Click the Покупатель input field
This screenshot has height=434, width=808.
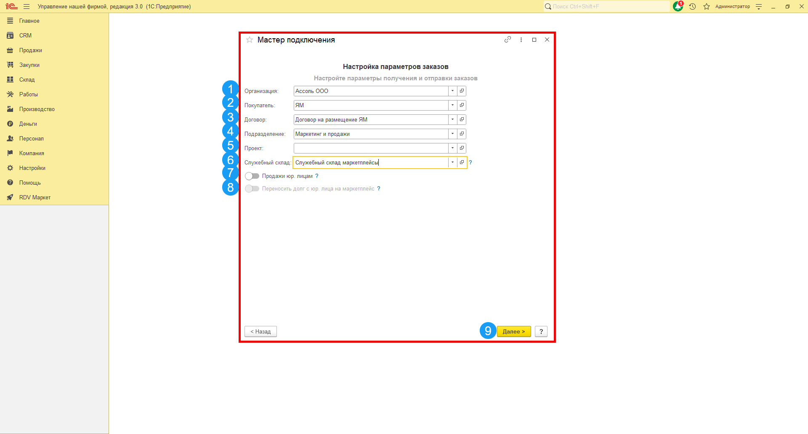[371, 105]
